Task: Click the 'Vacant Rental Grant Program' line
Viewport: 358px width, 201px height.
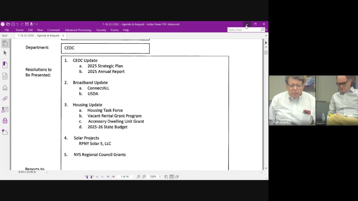Action: [x=114, y=116]
